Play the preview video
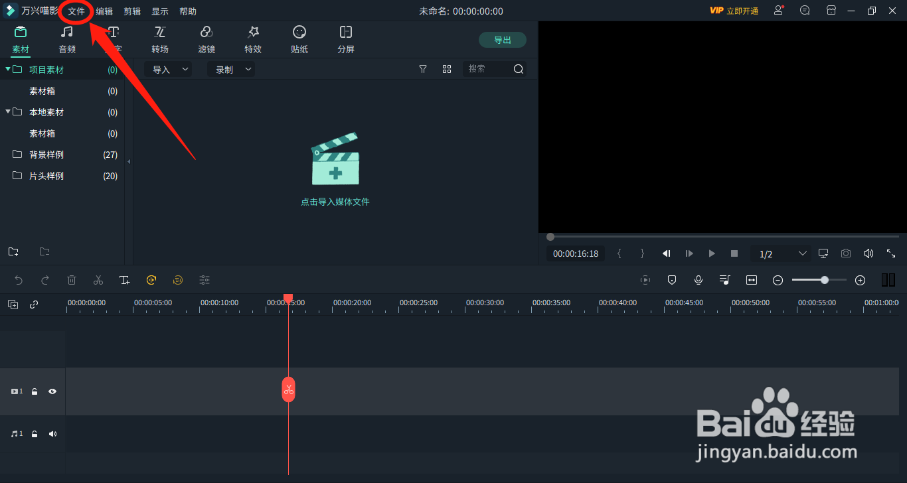Image resolution: width=907 pixels, height=483 pixels. 712,253
